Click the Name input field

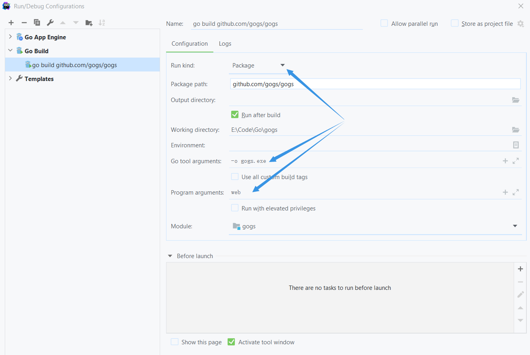pos(277,23)
